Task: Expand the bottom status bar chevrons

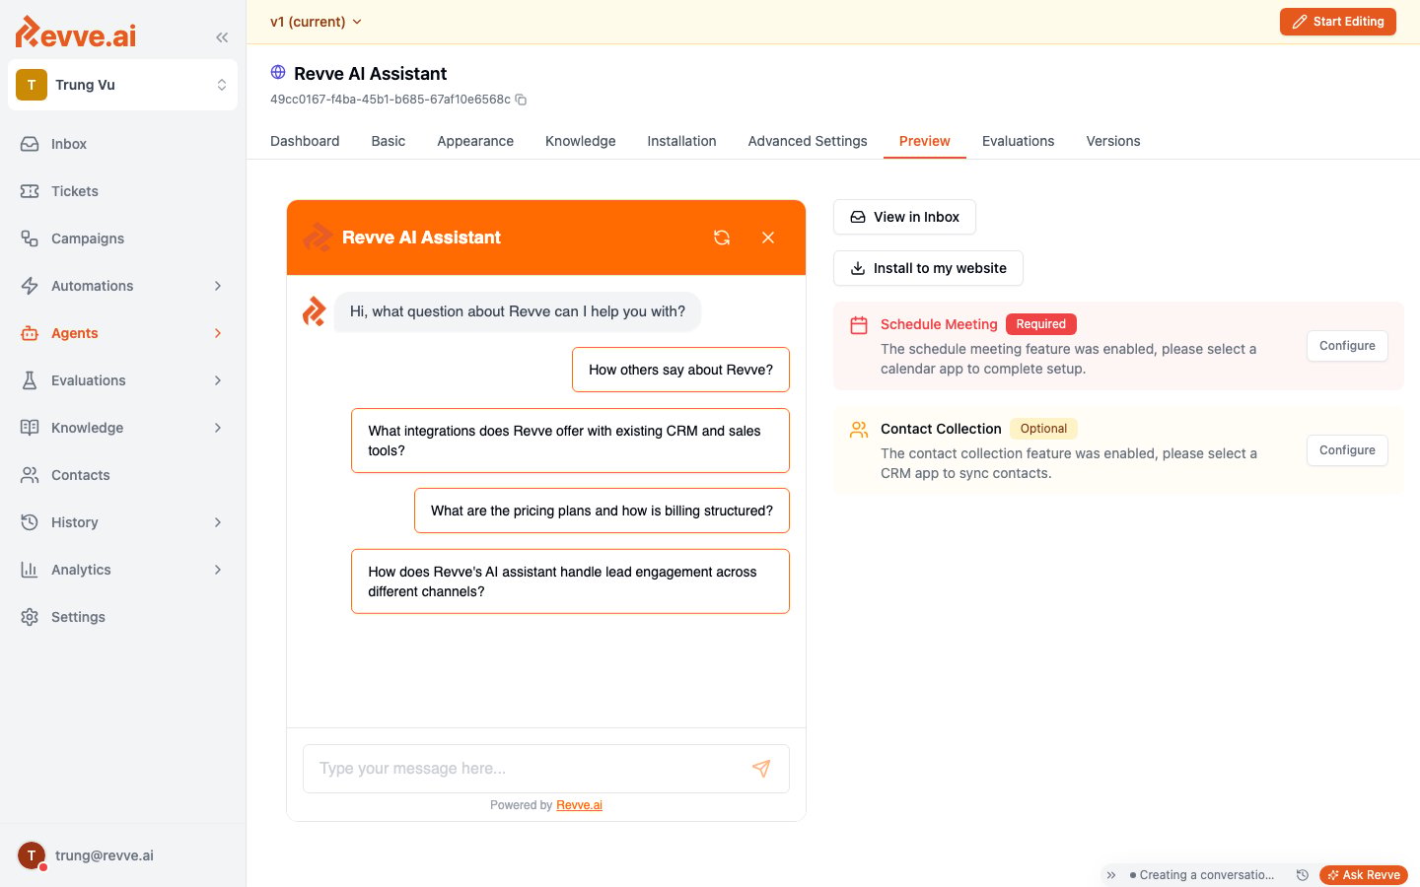Action: click(x=1111, y=875)
